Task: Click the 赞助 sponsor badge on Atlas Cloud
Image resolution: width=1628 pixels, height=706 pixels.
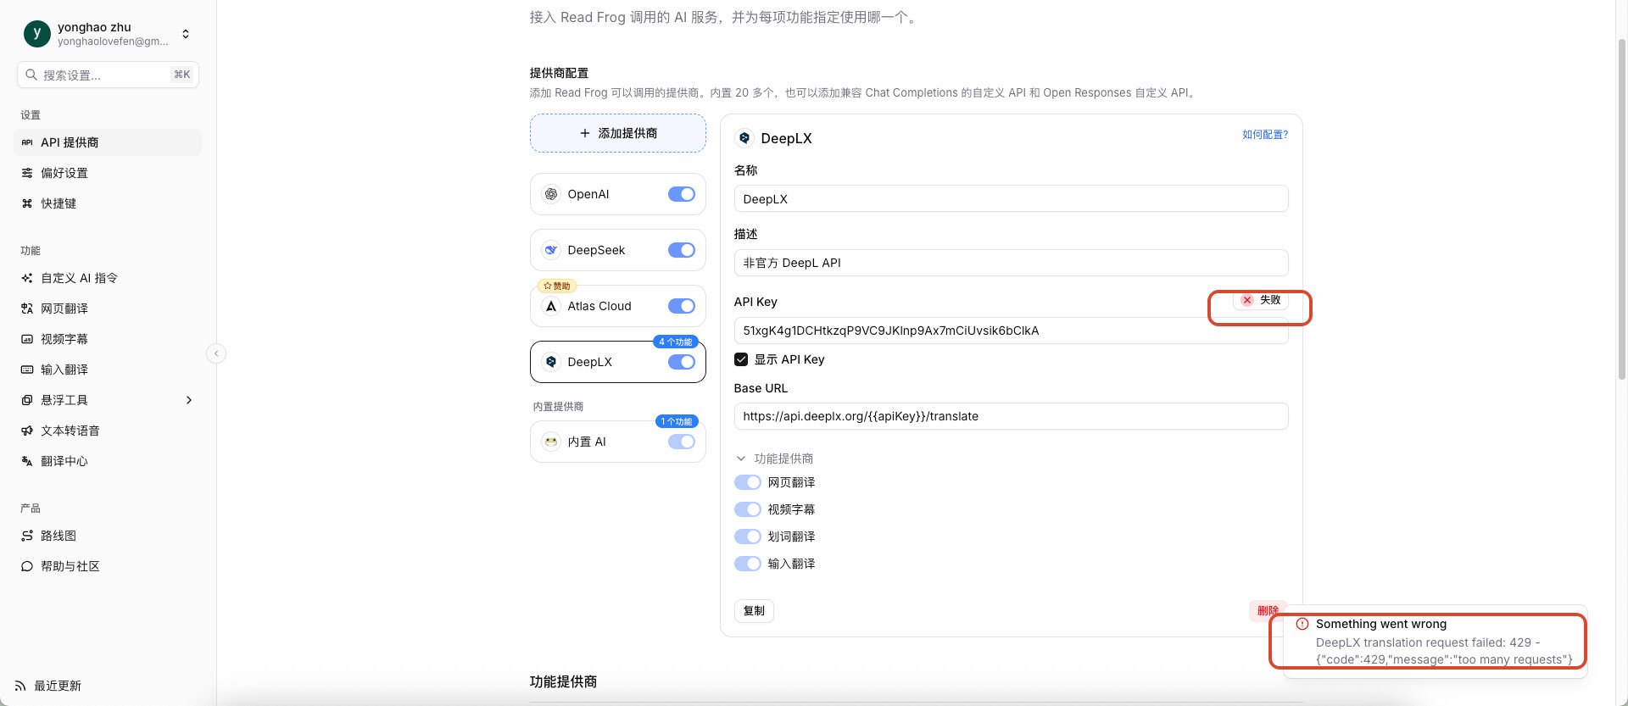Action: click(556, 286)
